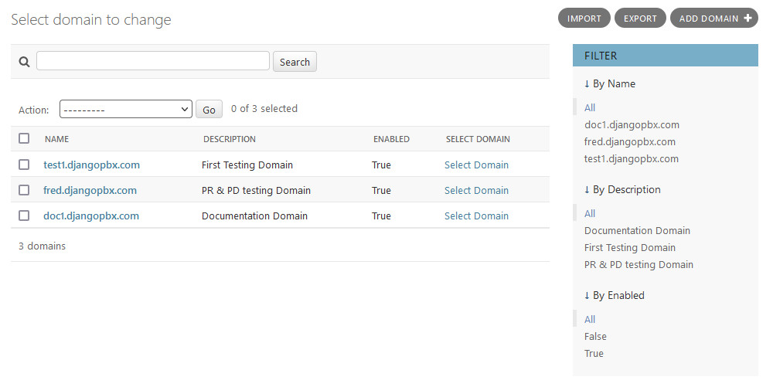Click the Add Domain plus button
Viewport: 773px width, 387px height.
click(713, 19)
